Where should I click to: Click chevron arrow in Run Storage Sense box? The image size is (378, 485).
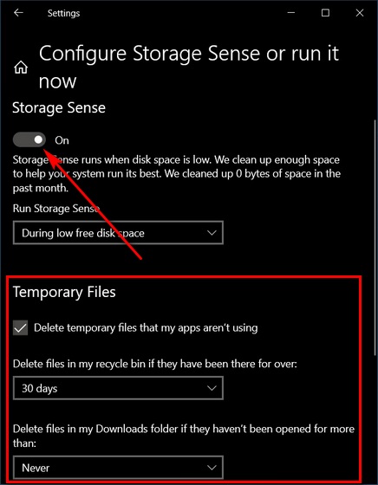[212, 233]
